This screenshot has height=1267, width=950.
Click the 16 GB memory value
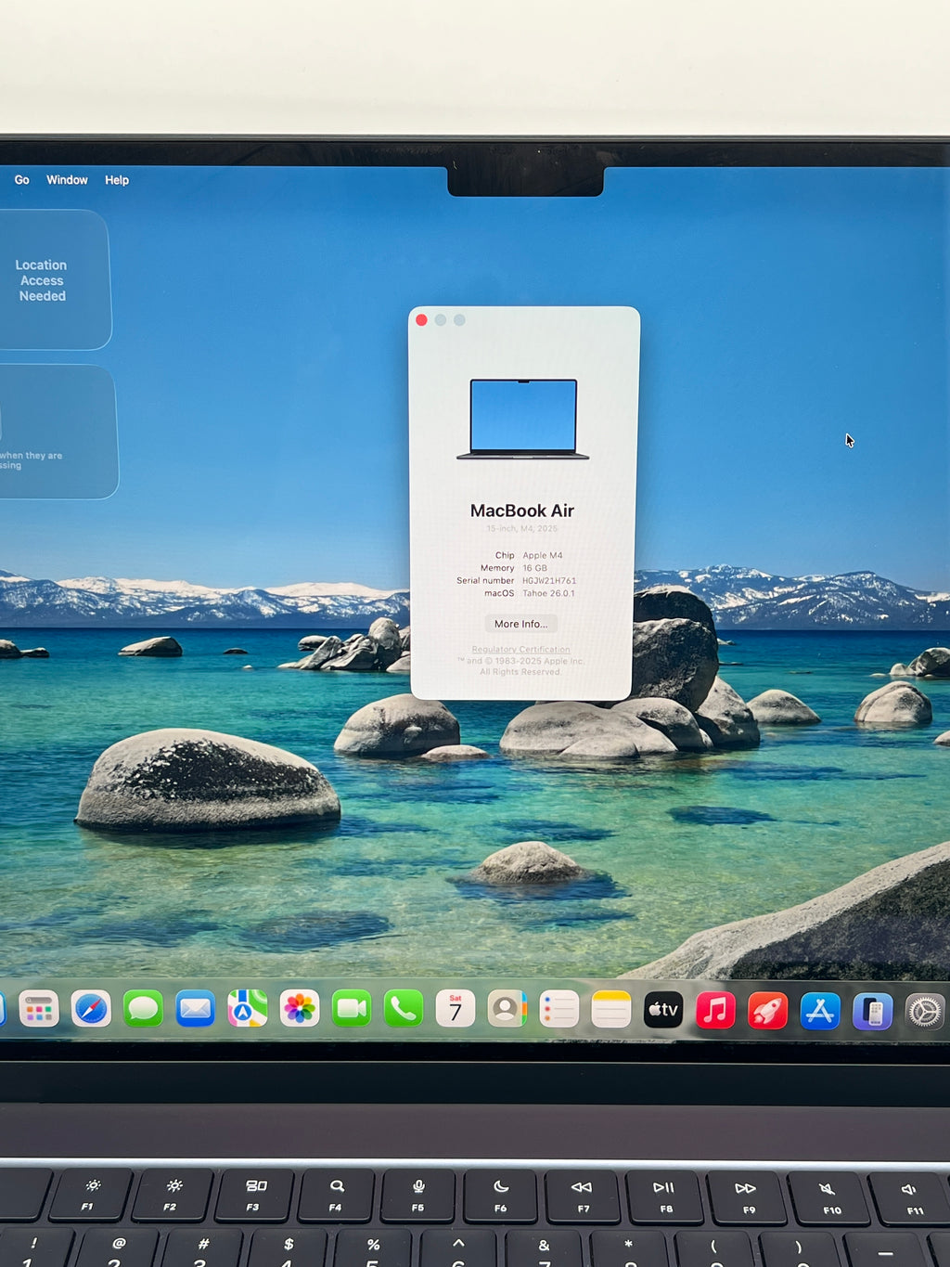[x=534, y=568]
